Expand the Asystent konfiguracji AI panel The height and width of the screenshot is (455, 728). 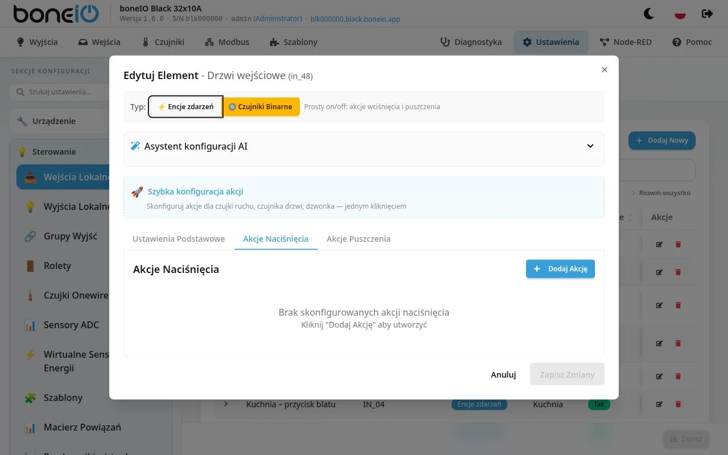tap(364, 146)
